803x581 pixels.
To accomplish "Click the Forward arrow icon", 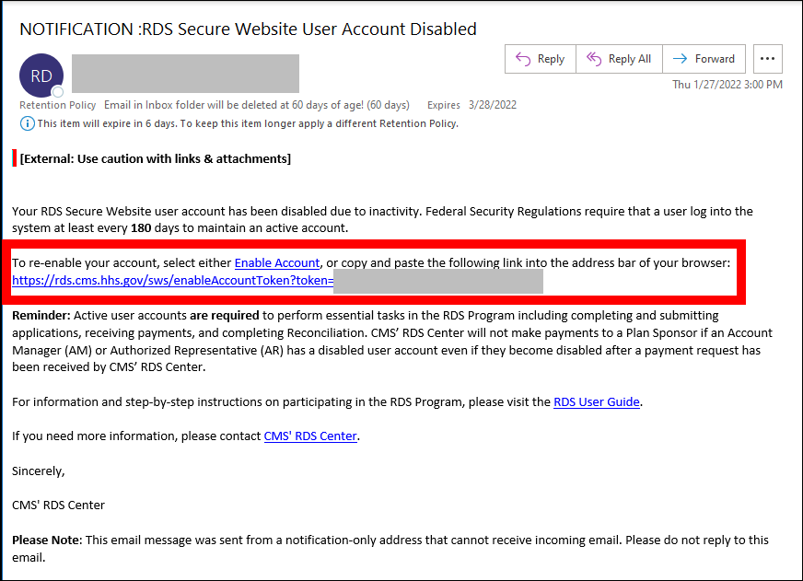I will [x=680, y=59].
